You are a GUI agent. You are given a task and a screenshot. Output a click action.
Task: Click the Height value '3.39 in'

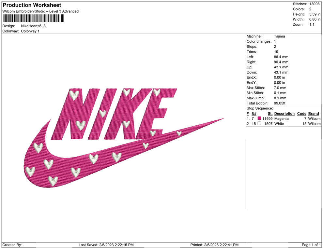(315, 14)
